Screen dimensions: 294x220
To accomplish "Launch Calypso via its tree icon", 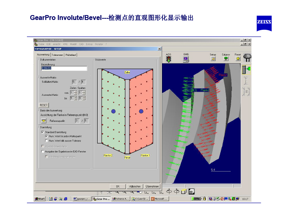I will click(226, 59).
